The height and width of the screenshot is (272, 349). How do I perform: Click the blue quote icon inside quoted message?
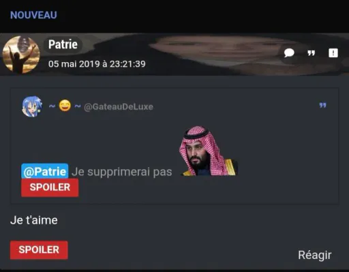point(322,105)
